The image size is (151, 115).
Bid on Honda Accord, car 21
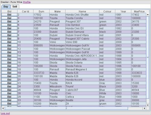pyautogui.click(x=9, y=80)
